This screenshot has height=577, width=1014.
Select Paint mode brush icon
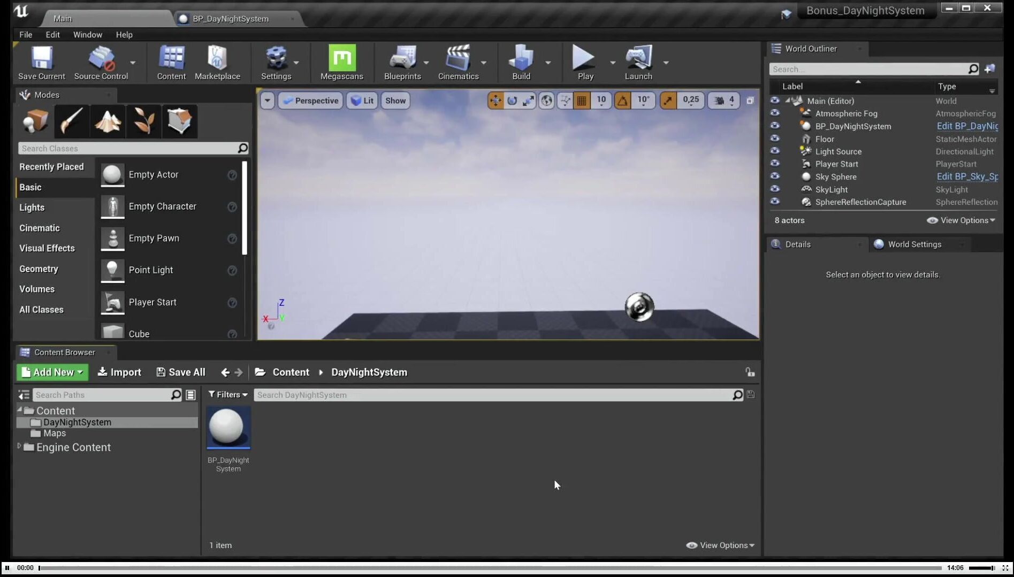(71, 121)
